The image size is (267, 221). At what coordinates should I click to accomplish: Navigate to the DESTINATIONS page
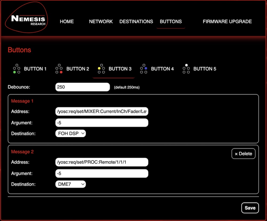pos(136,22)
